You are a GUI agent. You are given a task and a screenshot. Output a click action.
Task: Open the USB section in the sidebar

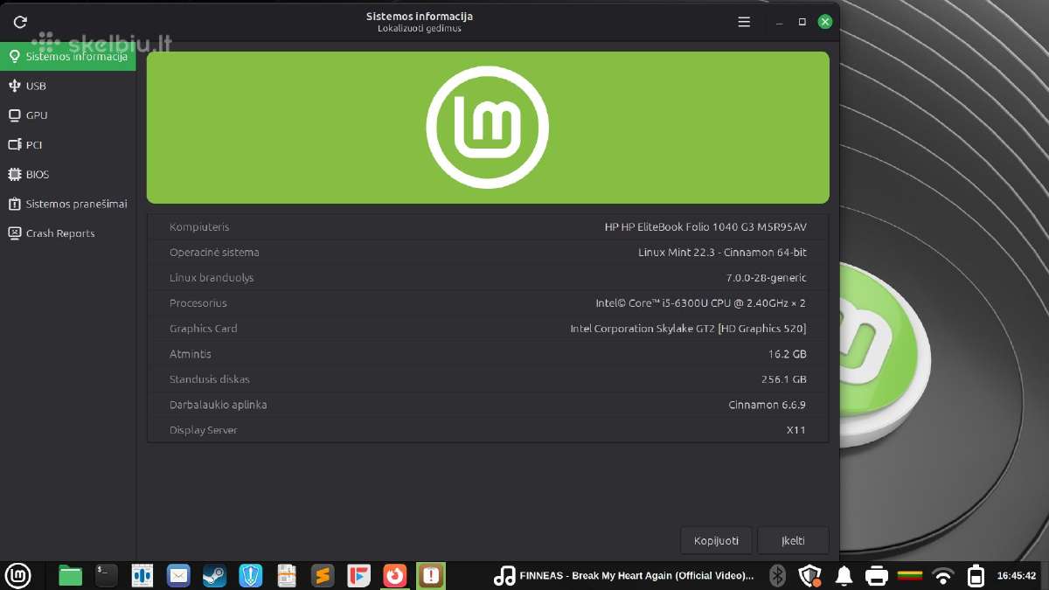pyautogui.click(x=68, y=86)
